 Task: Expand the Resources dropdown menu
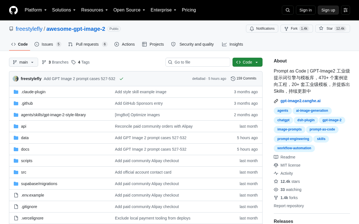pyautogui.click(x=95, y=10)
